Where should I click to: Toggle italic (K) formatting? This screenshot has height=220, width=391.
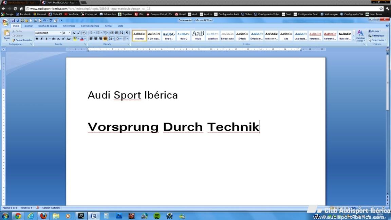pyautogui.click(x=42, y=39)
